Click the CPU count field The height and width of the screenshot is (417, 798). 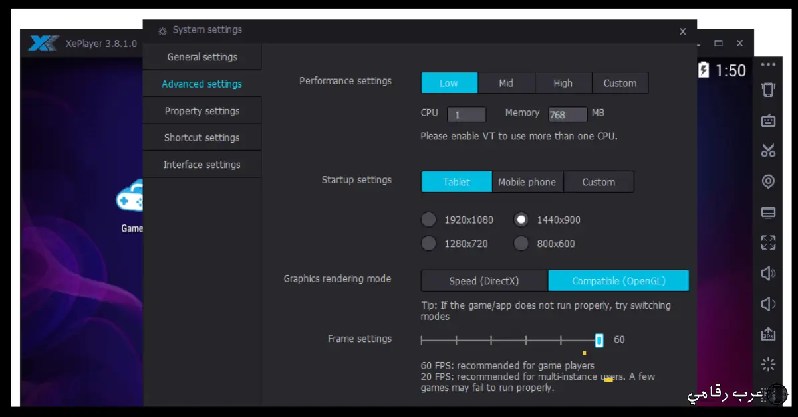point(466,114)
